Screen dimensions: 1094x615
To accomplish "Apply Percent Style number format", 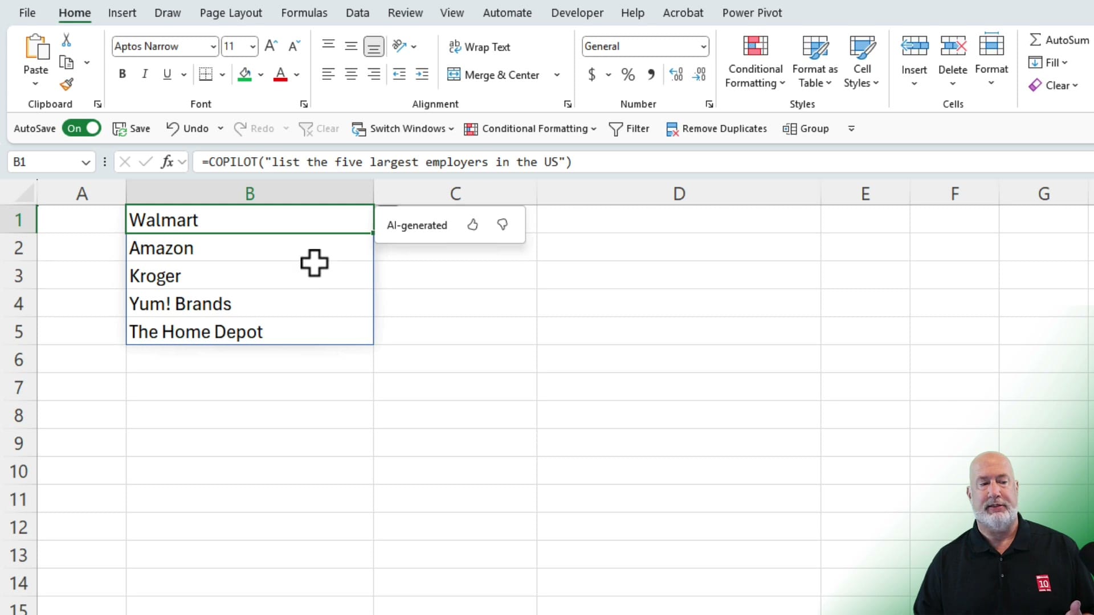I will coord(627,74).
